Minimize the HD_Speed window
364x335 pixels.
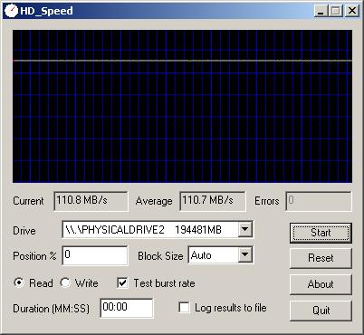[x=321, y=11]
